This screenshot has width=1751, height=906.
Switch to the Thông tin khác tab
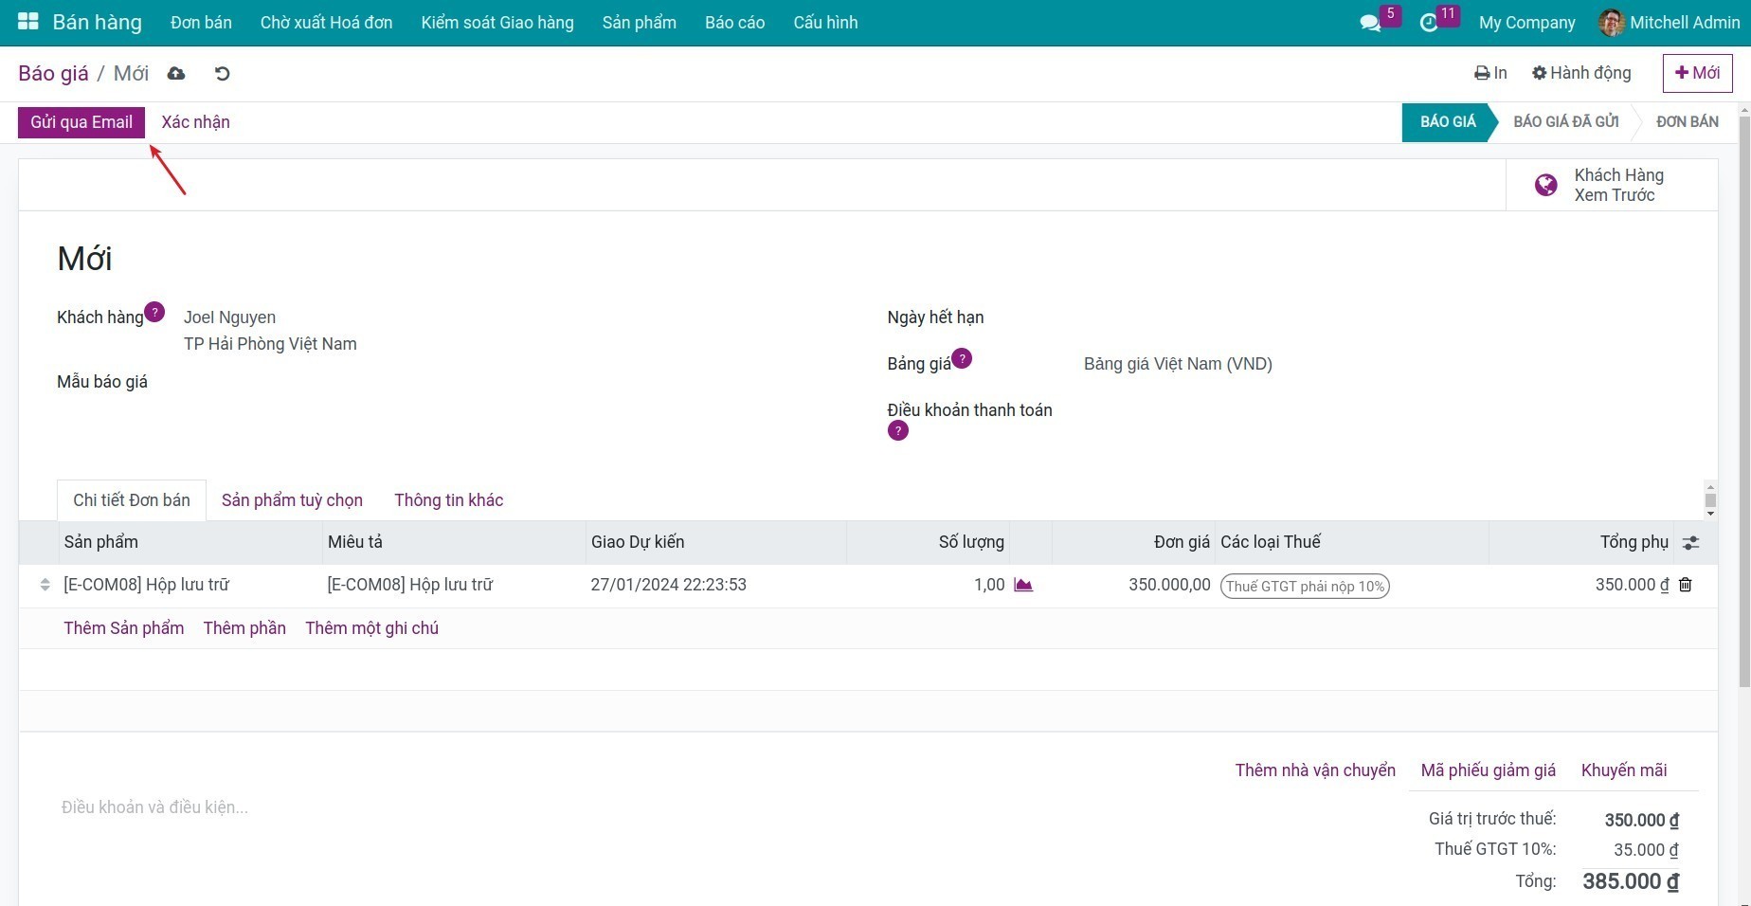pyautogui.click(x=448, y=500)
